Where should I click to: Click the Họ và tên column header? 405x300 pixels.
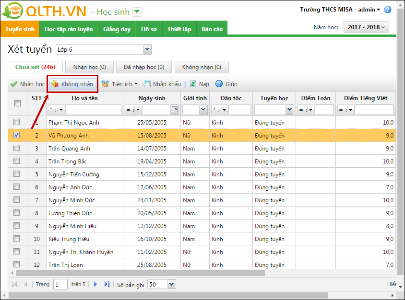(x=84, y=98)
